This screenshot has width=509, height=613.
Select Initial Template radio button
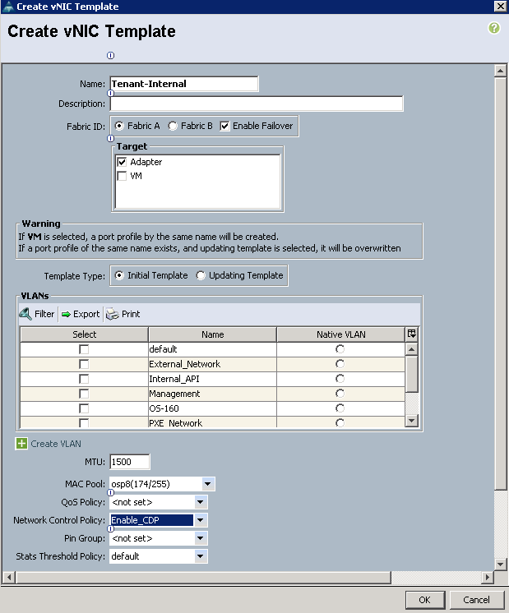pos(119,275)
